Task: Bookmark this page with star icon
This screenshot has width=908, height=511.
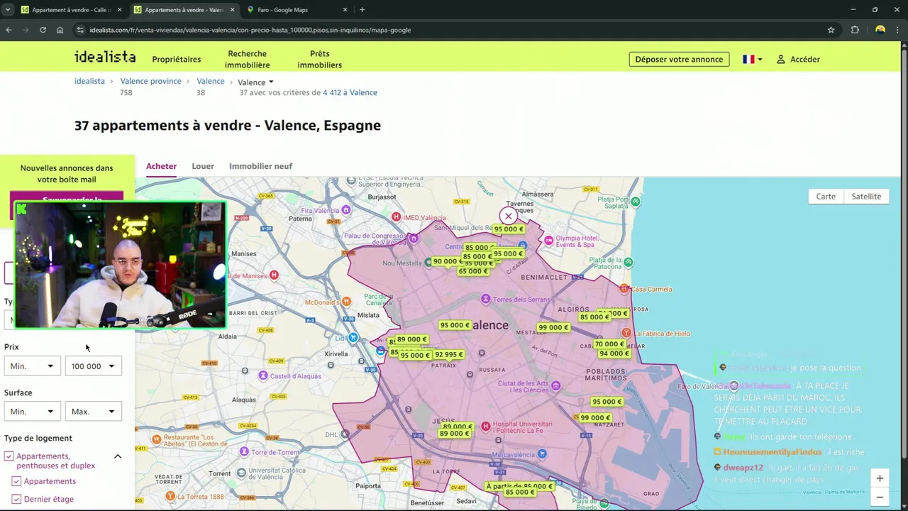Action: click(x=831, y=30)
